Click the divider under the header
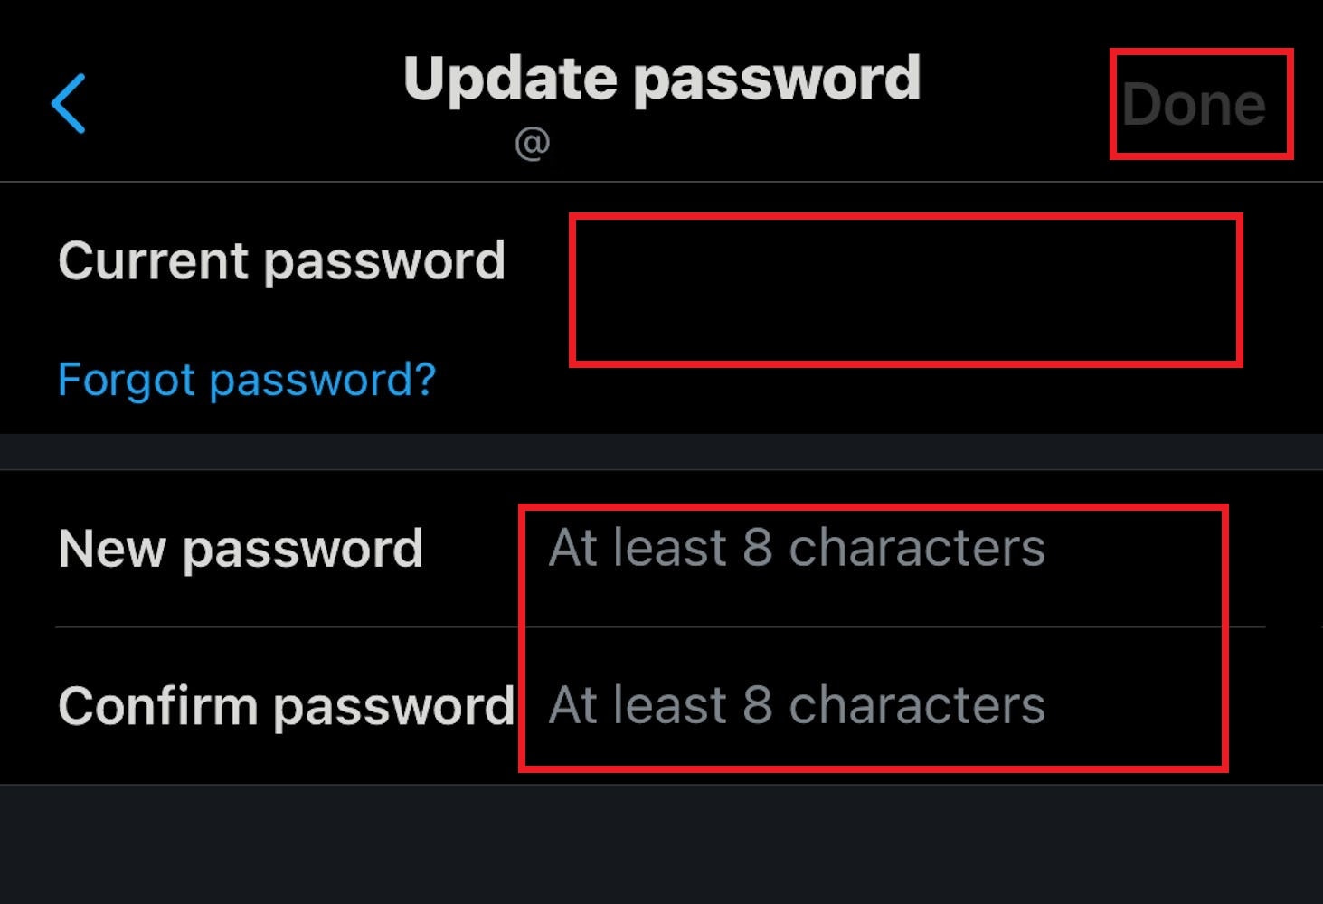 661,182
